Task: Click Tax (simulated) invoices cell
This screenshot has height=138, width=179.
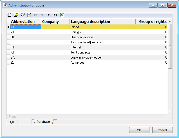Action: pos(103,42)
